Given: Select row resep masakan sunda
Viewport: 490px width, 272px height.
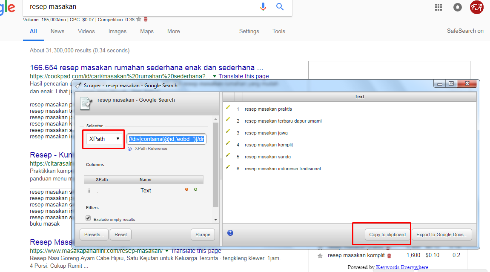Looking at the screenshot, I should tap(350, 157).
